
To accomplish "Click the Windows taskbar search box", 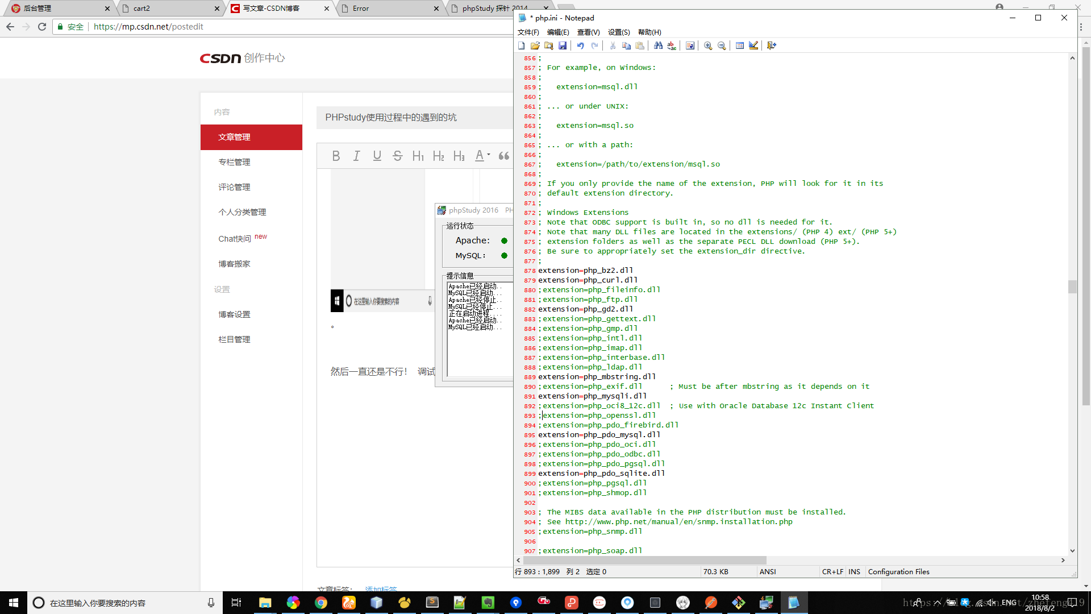I will coord(125,603).
